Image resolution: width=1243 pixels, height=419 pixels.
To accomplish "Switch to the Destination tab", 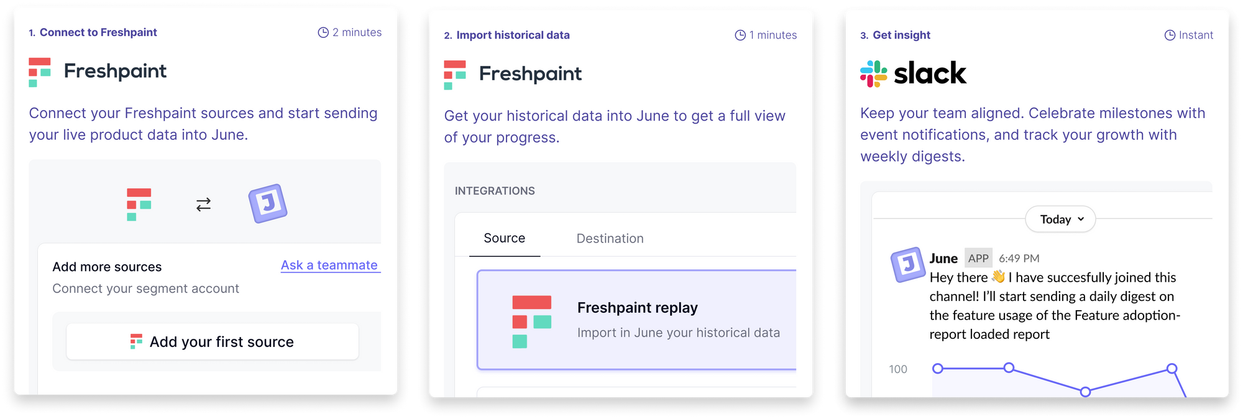I will pyautogui.click(x=610, y=239).
